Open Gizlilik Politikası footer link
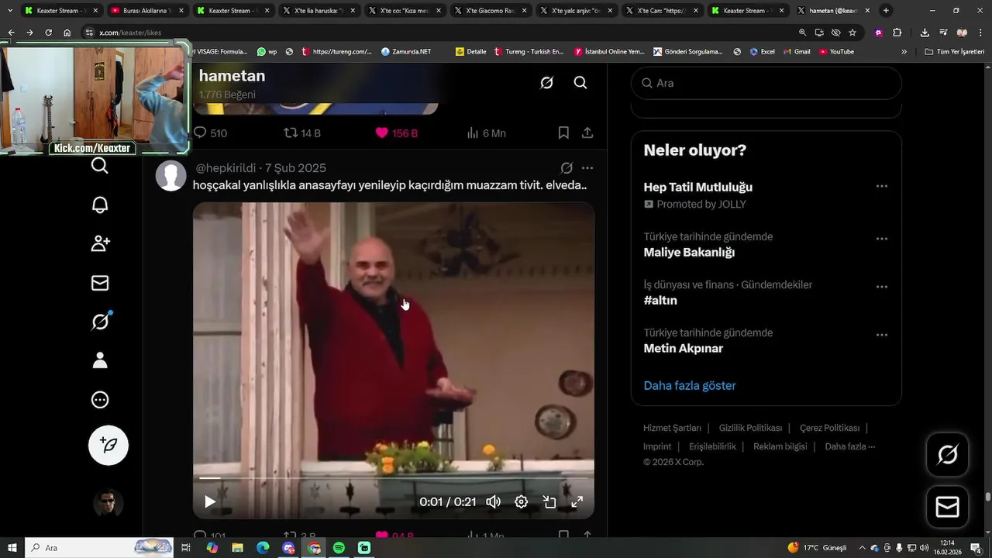This screenshot has height=558, width=992. point(750,428)
